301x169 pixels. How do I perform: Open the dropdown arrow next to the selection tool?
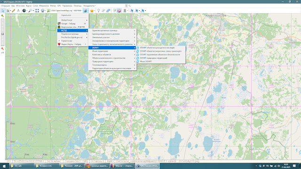click(10, 11)
